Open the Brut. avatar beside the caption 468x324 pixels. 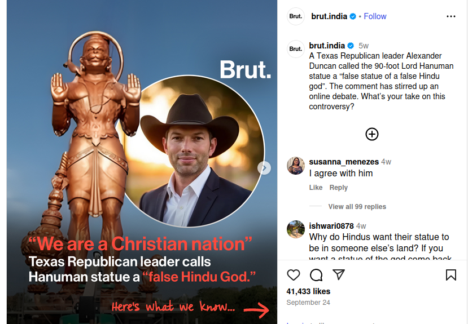coord(296,49)
